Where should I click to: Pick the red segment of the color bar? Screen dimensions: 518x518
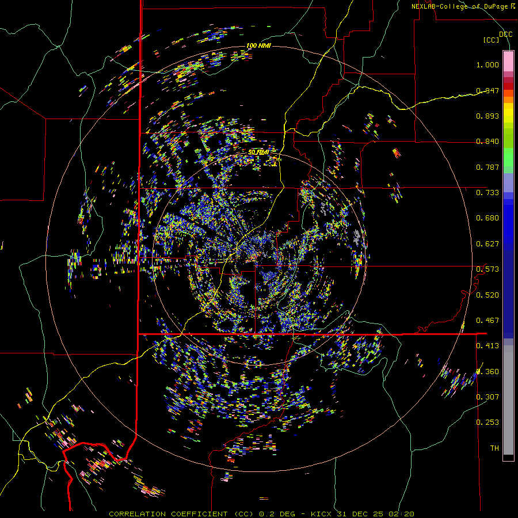click(508, 86)
